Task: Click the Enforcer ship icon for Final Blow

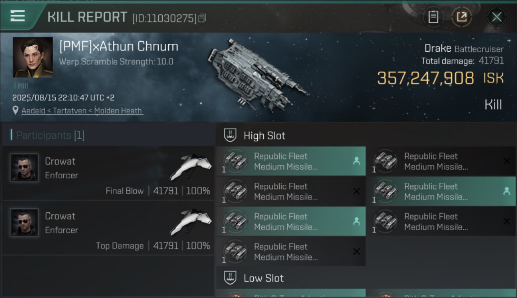Action: (x=191, y=167)
